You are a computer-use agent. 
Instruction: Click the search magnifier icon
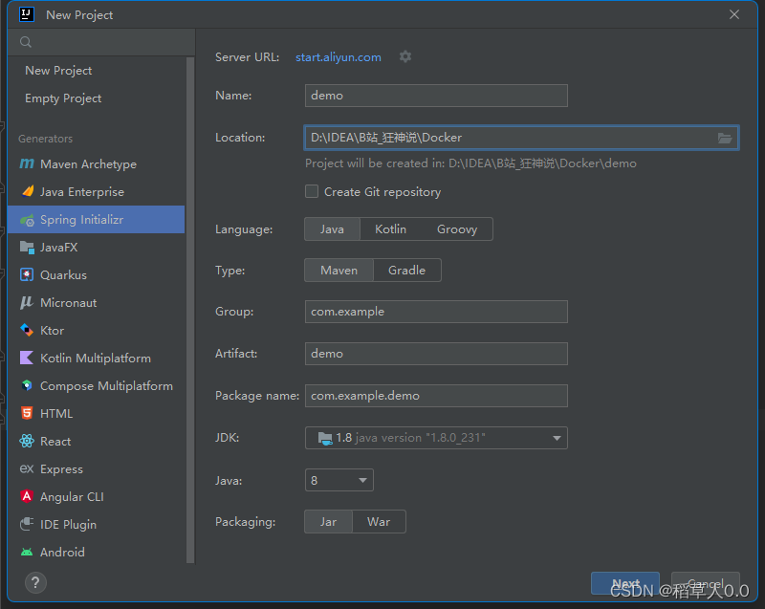pyautogui.click(x=26, y=42)
